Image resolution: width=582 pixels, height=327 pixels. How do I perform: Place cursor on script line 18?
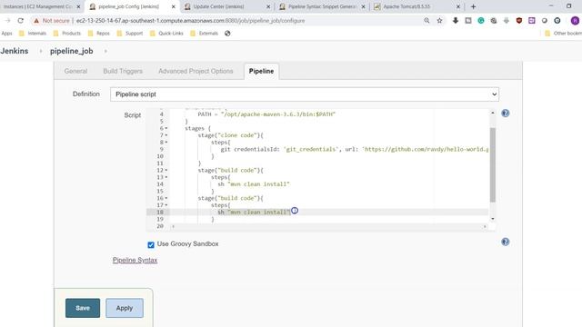tap(329, 212)
